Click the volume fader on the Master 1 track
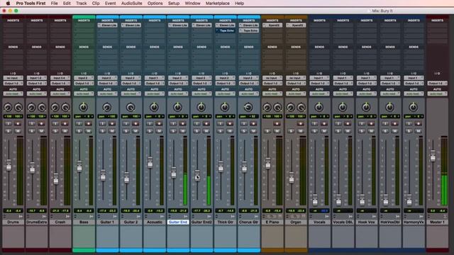Screen dimensions: 454x255 433,156
